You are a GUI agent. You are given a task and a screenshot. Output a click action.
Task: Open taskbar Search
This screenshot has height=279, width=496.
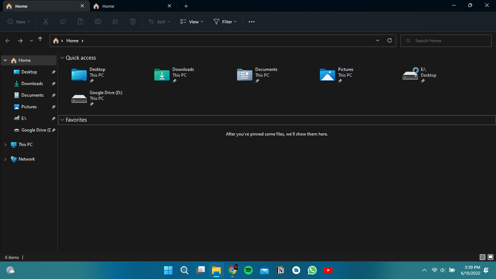pyautogui.click(x=184, y=270)
